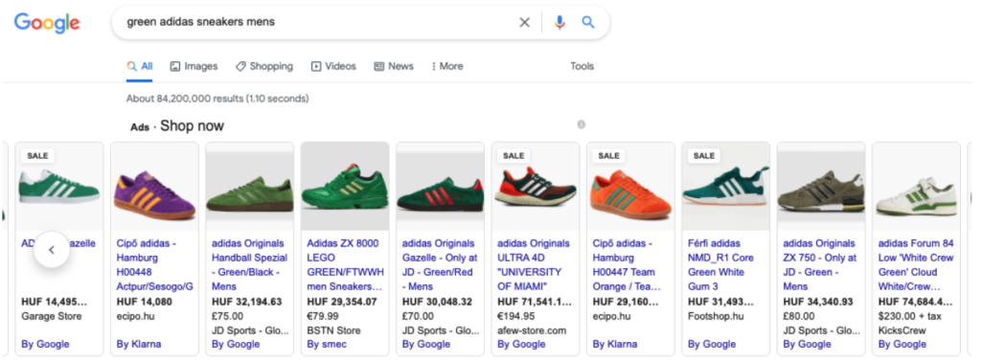
Task: Open ULTRA 4D University of Miami link
Action: click(534, 264)
